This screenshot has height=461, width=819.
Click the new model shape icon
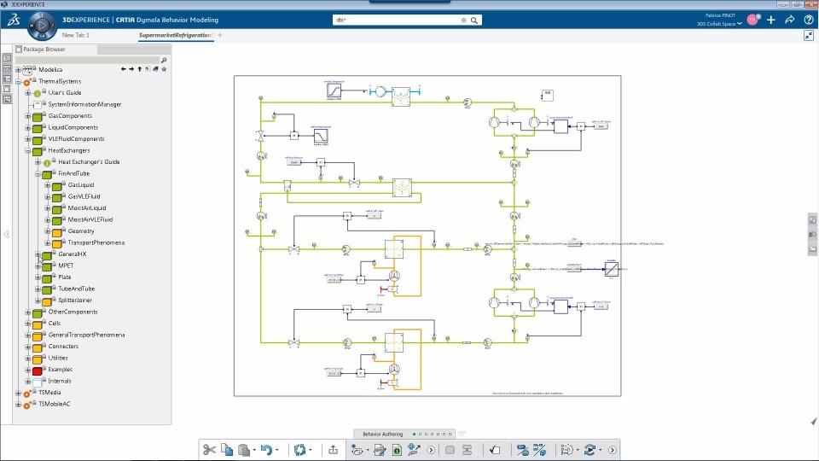357,450
